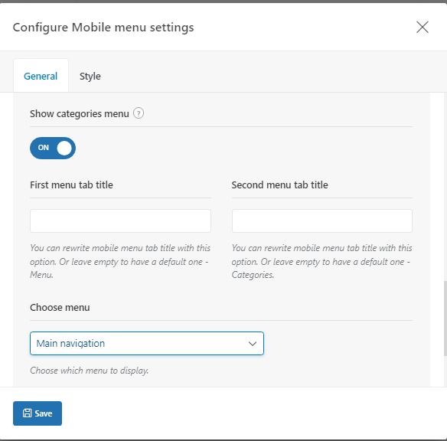Focus the First menu tab title field

pyautogui.click(x=120, y=221)
